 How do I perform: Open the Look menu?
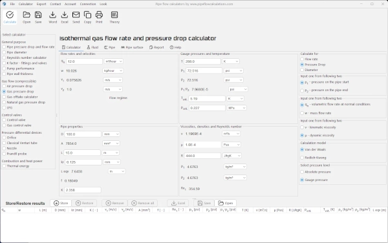point(103,4)
